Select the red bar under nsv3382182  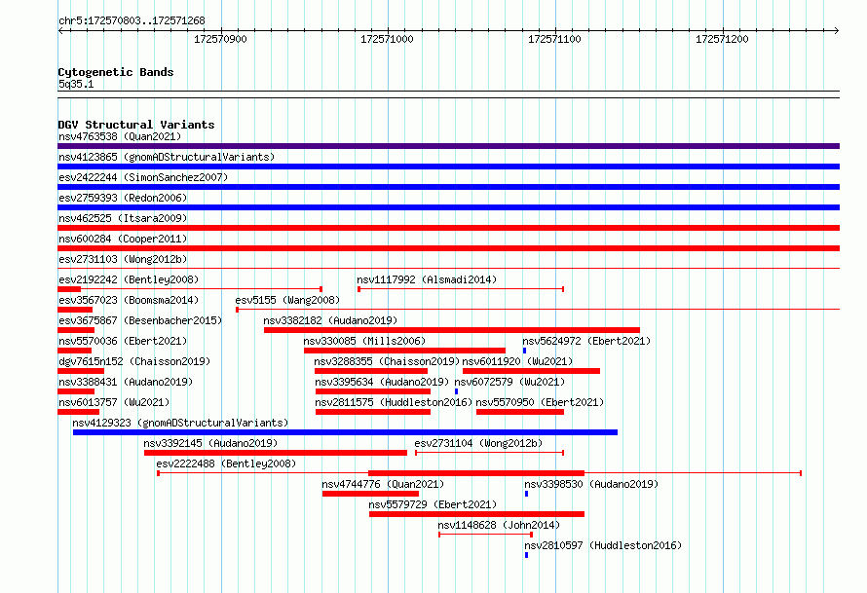pyautogui.click(x=452, y=330)
